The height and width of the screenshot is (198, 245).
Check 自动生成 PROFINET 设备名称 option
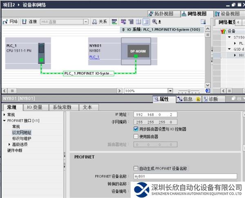(136, 168)
